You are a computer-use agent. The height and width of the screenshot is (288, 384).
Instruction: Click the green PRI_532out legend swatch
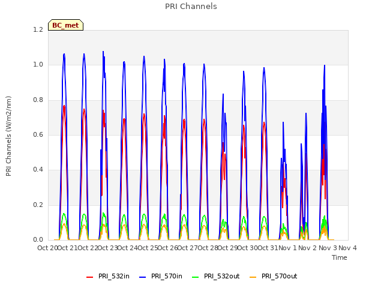point(196,277)
